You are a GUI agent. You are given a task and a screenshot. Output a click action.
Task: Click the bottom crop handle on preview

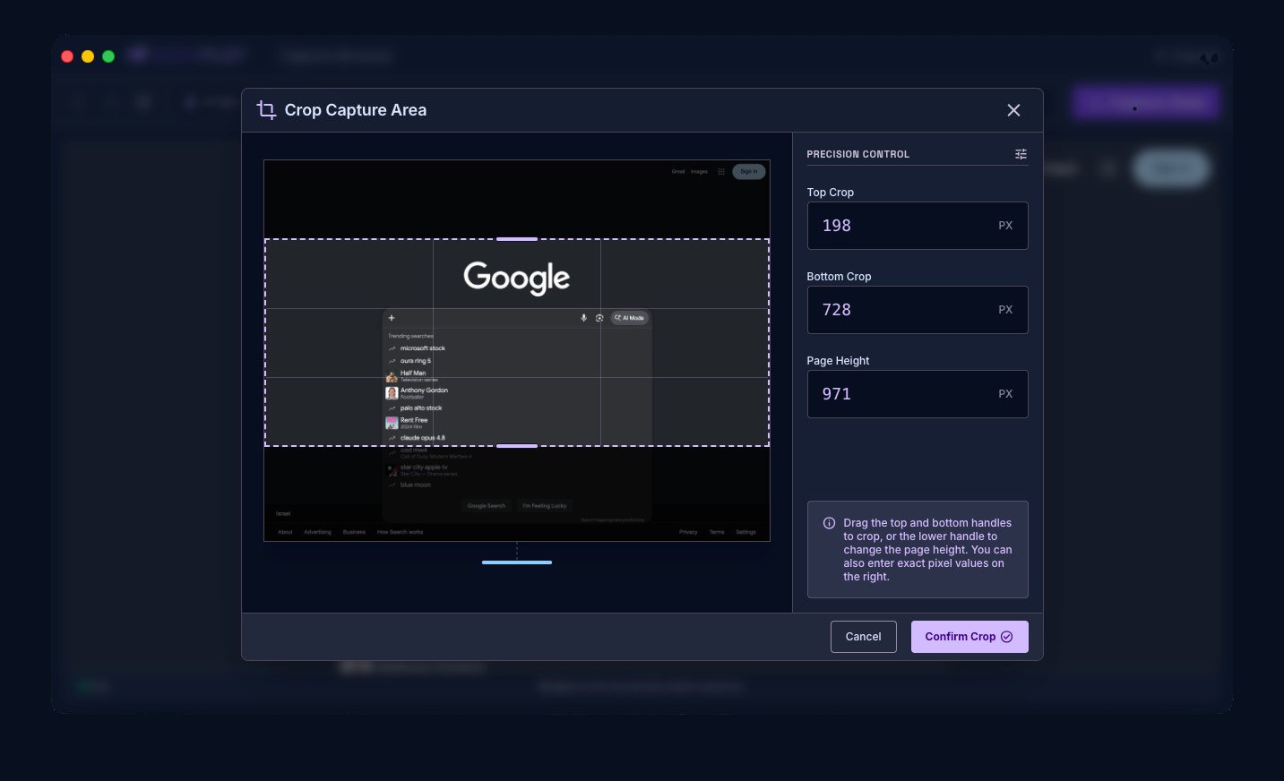pos(517,445)
